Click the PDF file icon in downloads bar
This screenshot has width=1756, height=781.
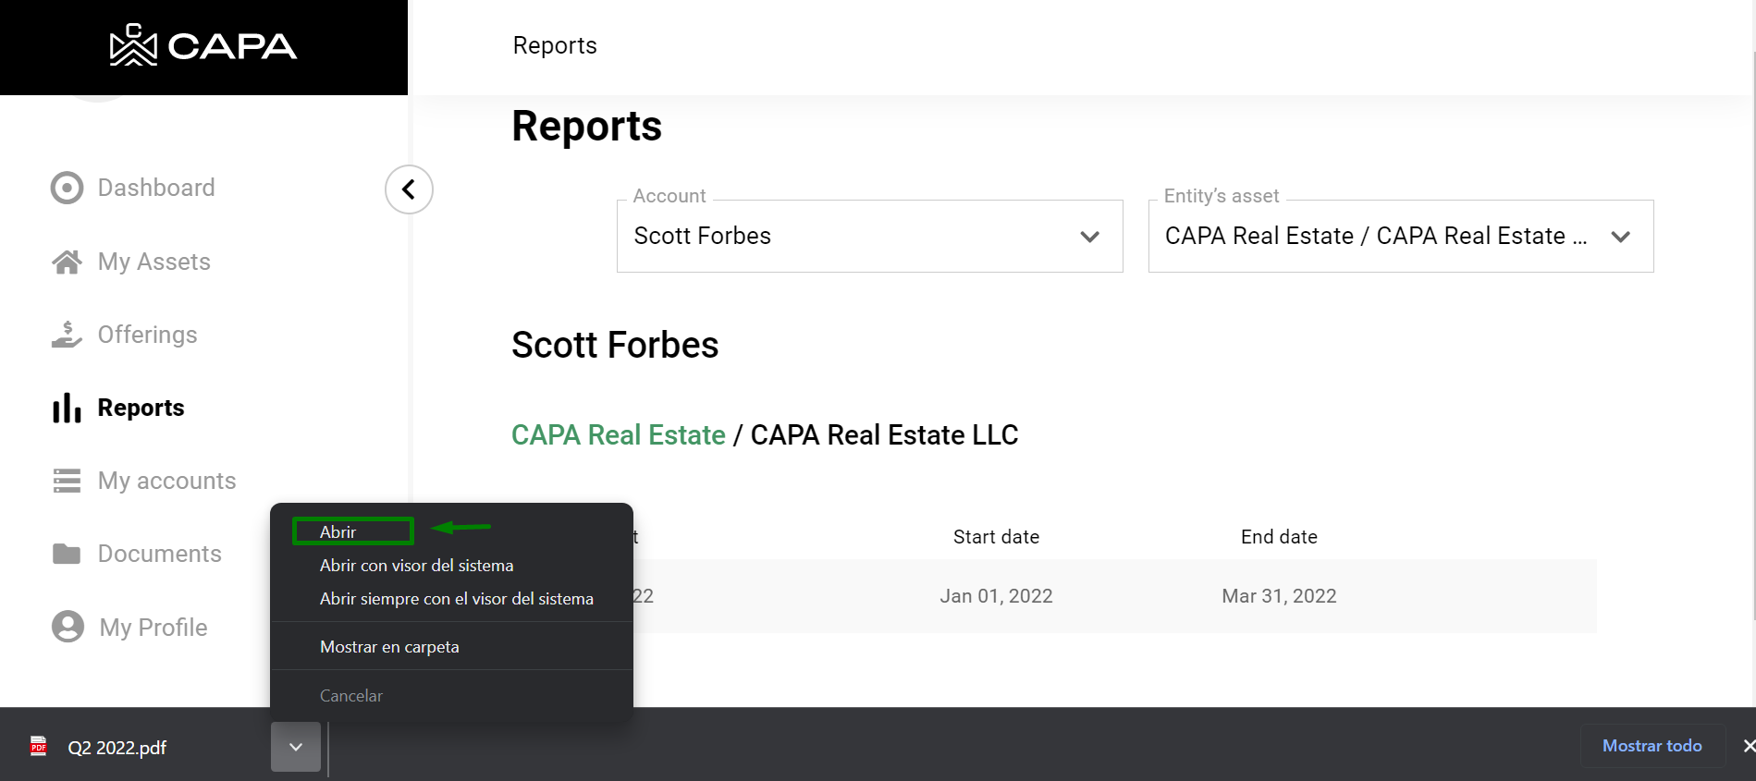point(39,746)
